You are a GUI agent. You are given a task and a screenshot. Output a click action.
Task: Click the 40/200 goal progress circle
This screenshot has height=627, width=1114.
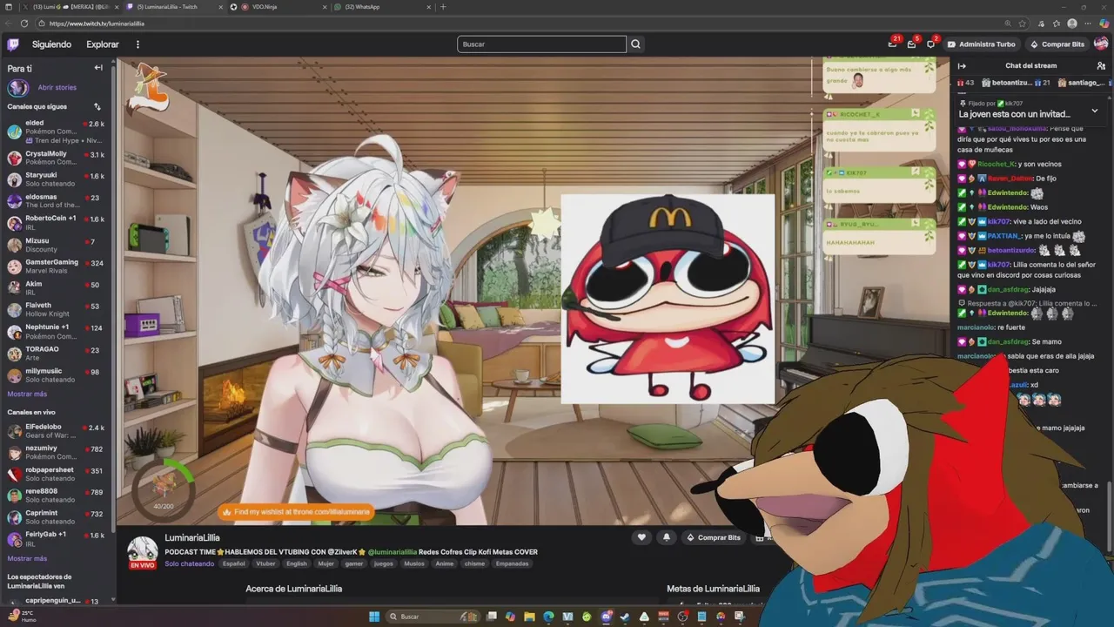(x=163, y=489)
